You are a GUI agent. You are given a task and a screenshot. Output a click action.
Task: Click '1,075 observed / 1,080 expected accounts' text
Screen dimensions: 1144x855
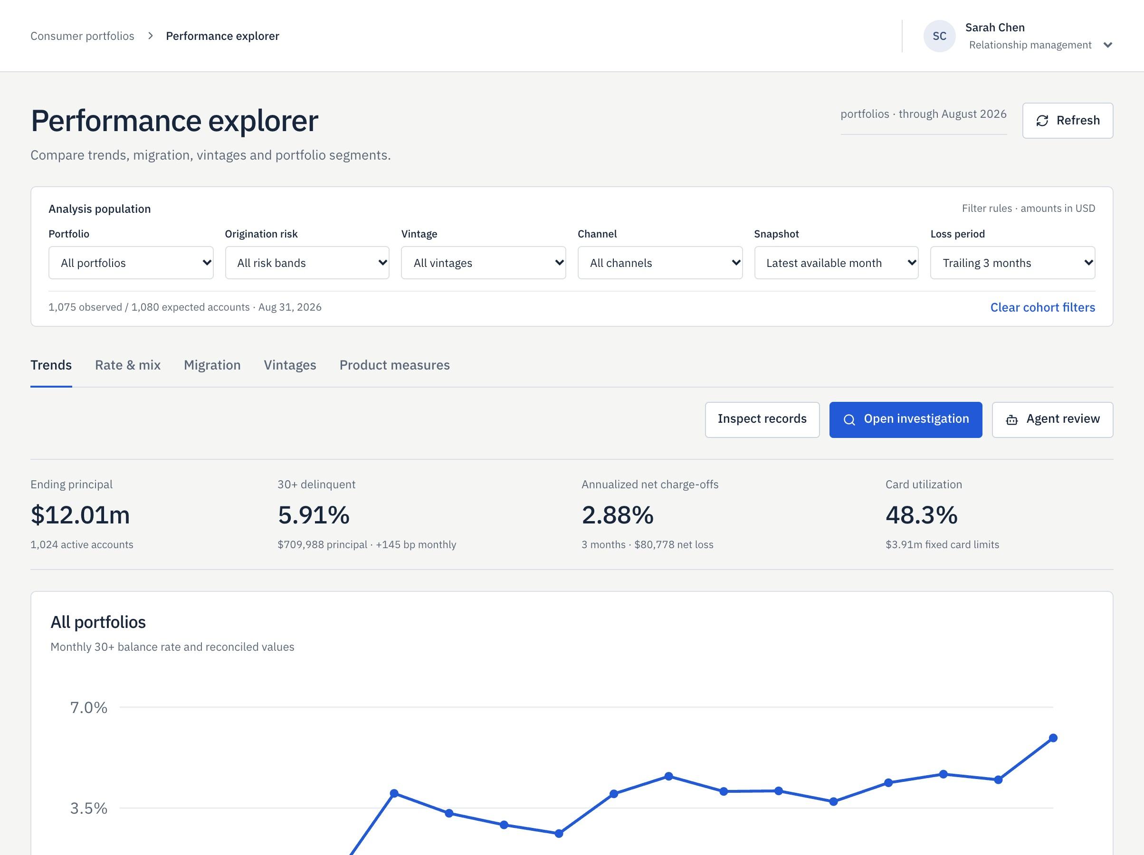(149, 307)
